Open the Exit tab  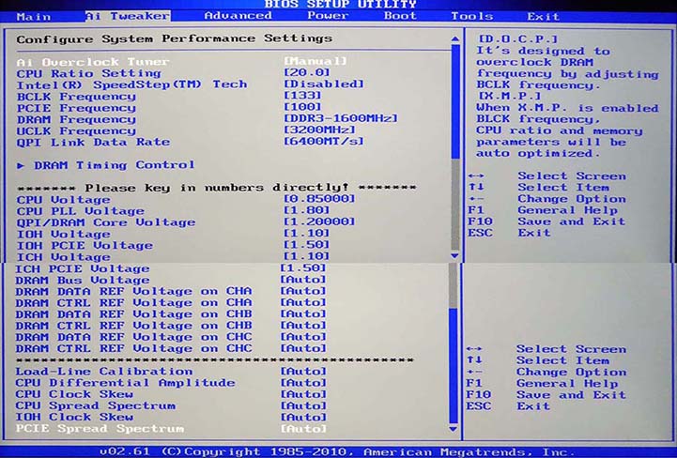543,16
